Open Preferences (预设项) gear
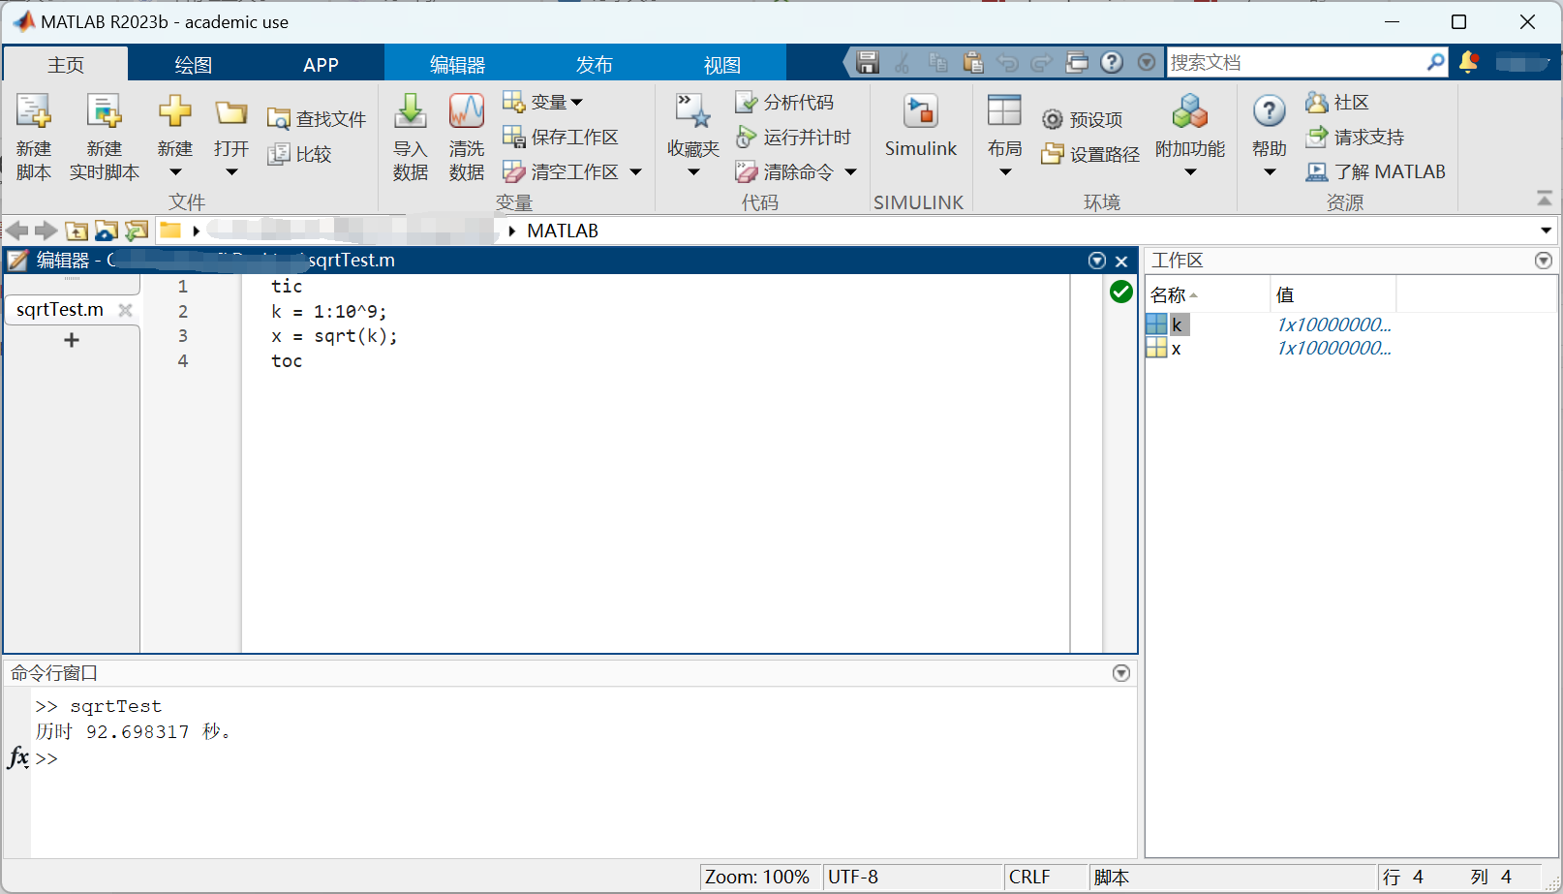Image resolution: width=1563 pixels, height=894 pixels. point(1083,119)
